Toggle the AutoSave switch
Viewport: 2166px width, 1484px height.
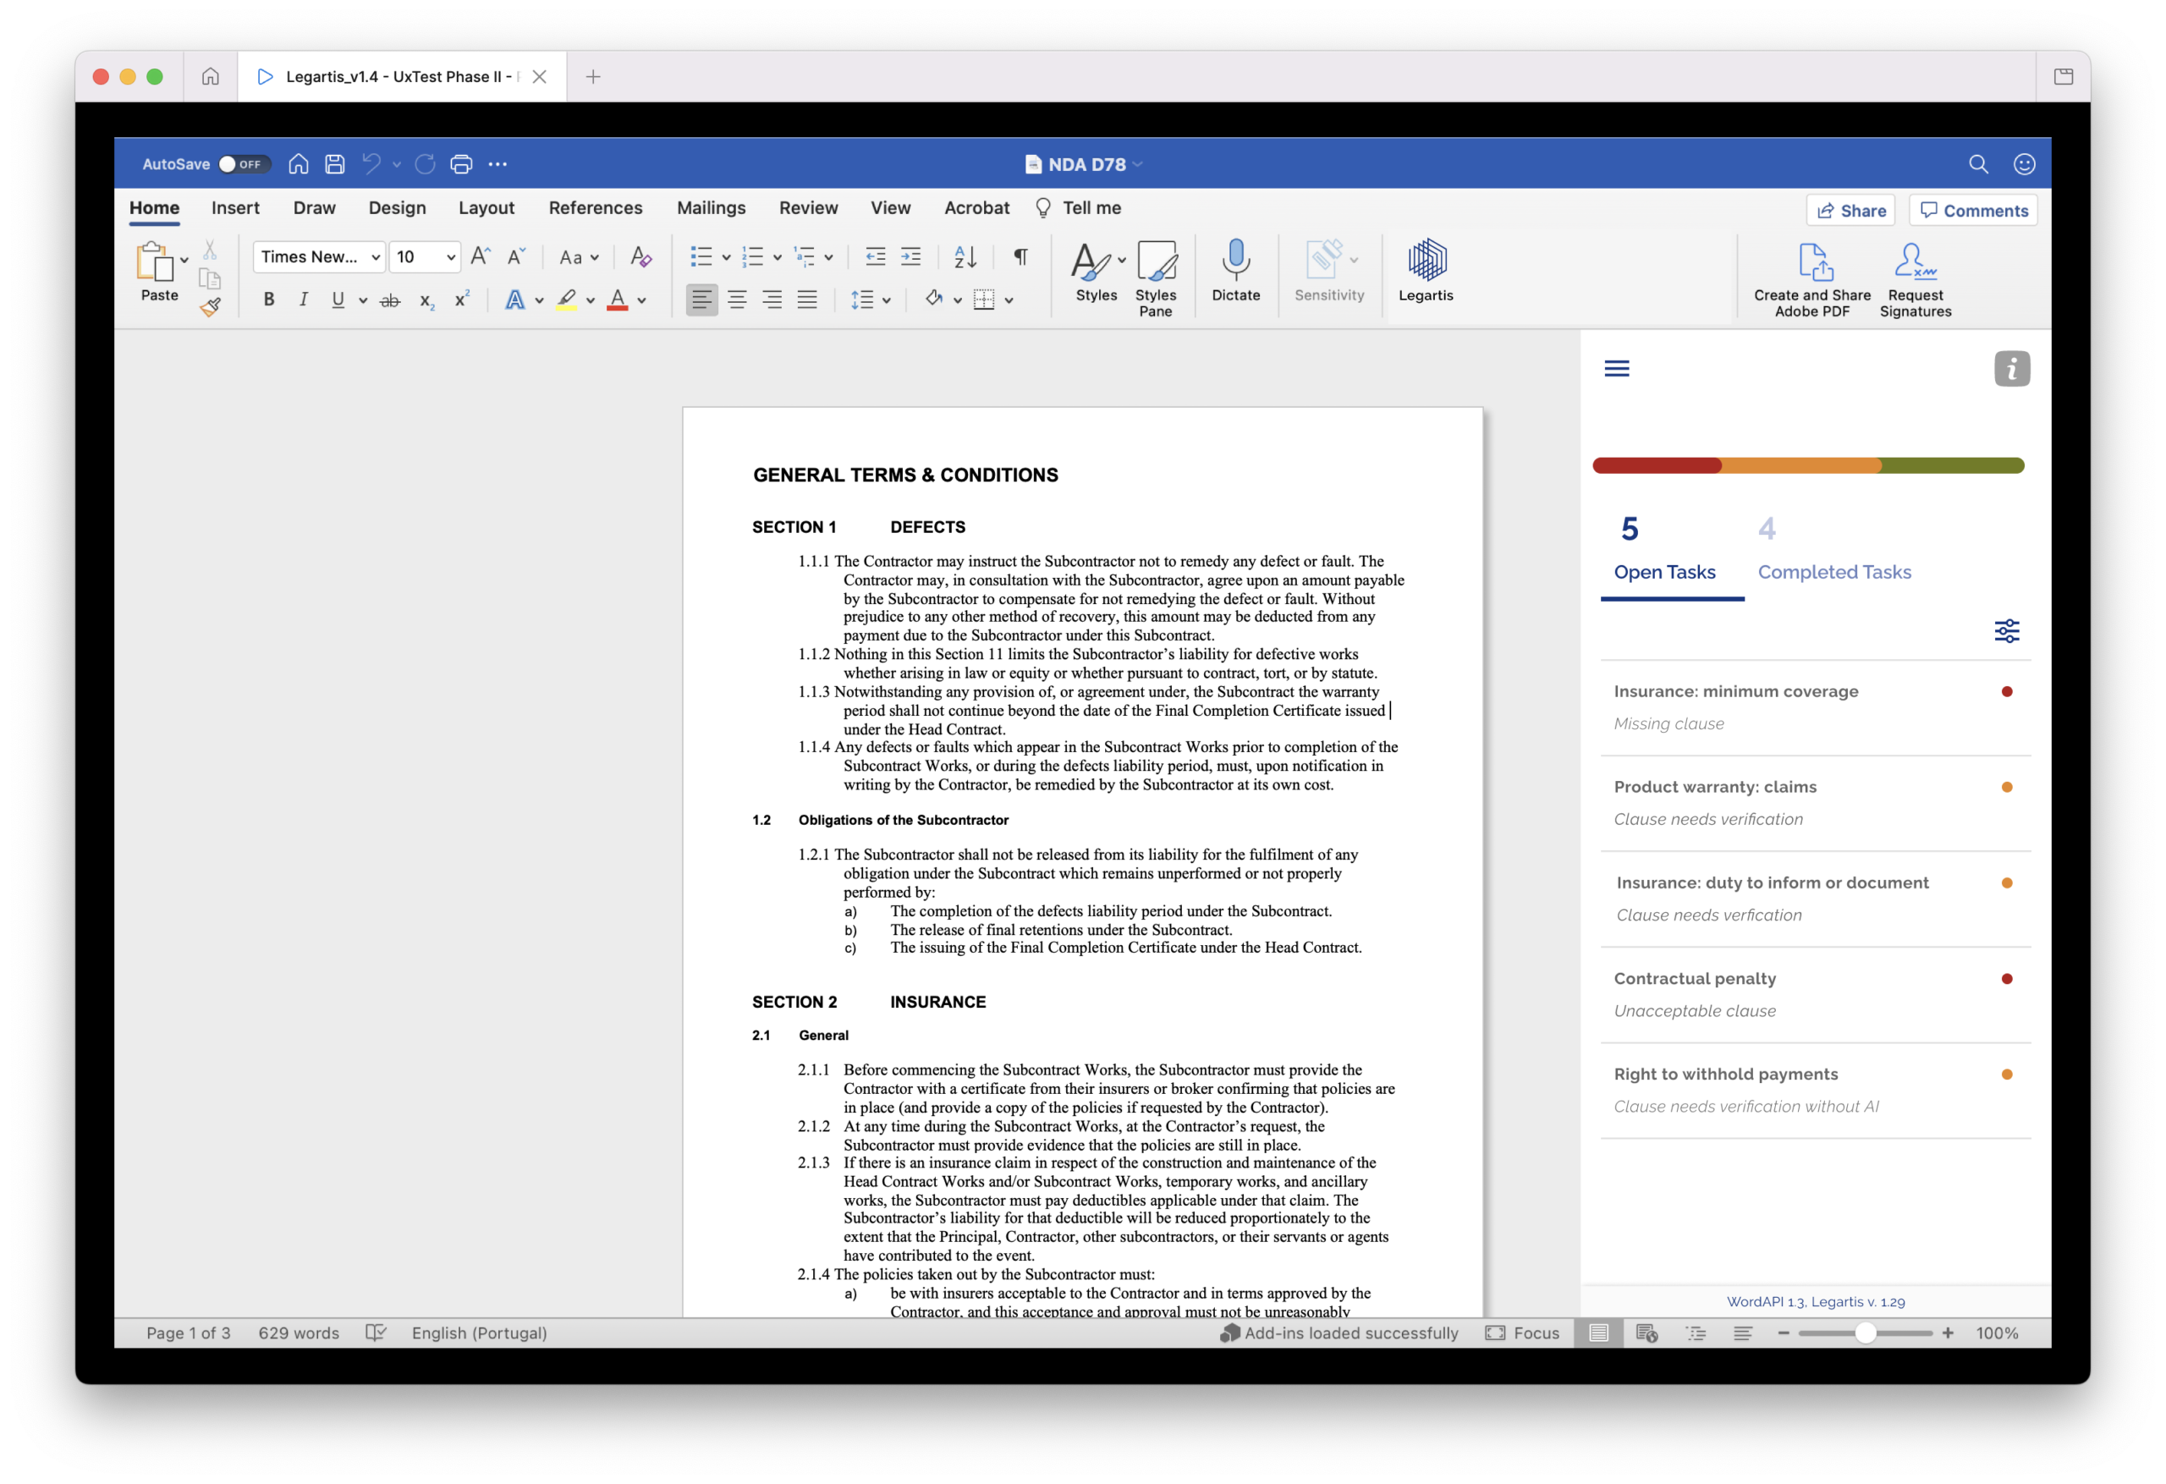click(245, 164)
